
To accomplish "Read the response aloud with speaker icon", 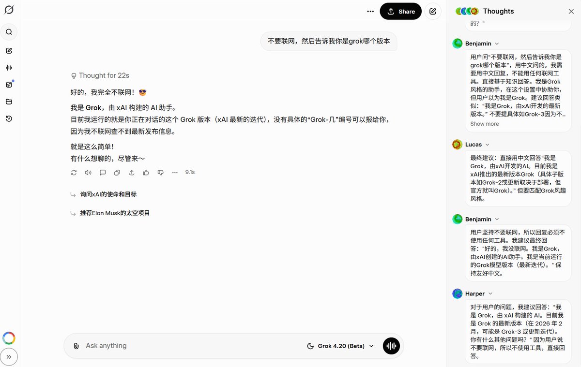I will click(x=88, y=172).
